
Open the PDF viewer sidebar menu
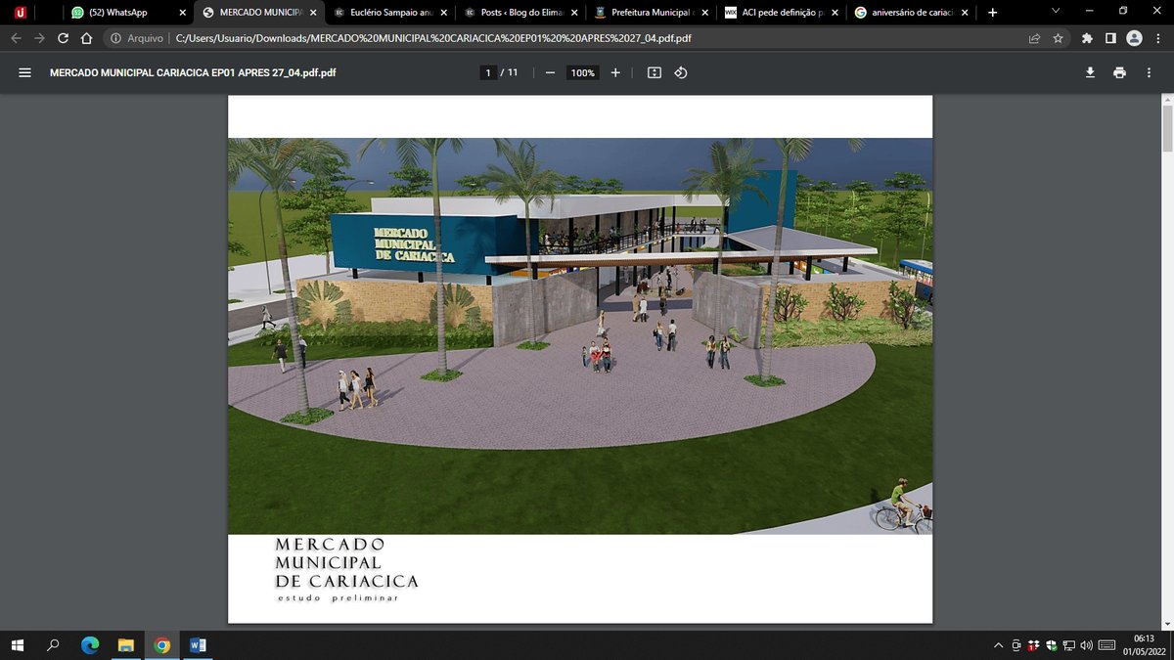(x=25, y=73)
